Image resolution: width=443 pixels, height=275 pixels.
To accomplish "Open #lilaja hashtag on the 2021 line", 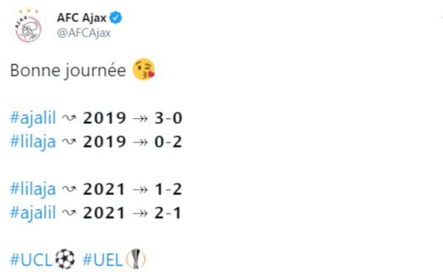I will point(32,189).
